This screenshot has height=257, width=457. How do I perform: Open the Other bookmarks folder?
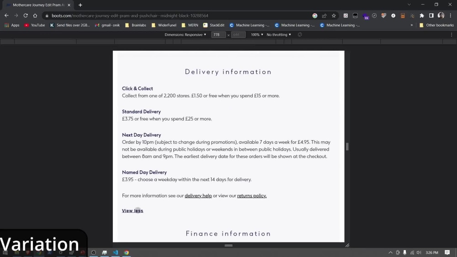[x=436, y=25]
